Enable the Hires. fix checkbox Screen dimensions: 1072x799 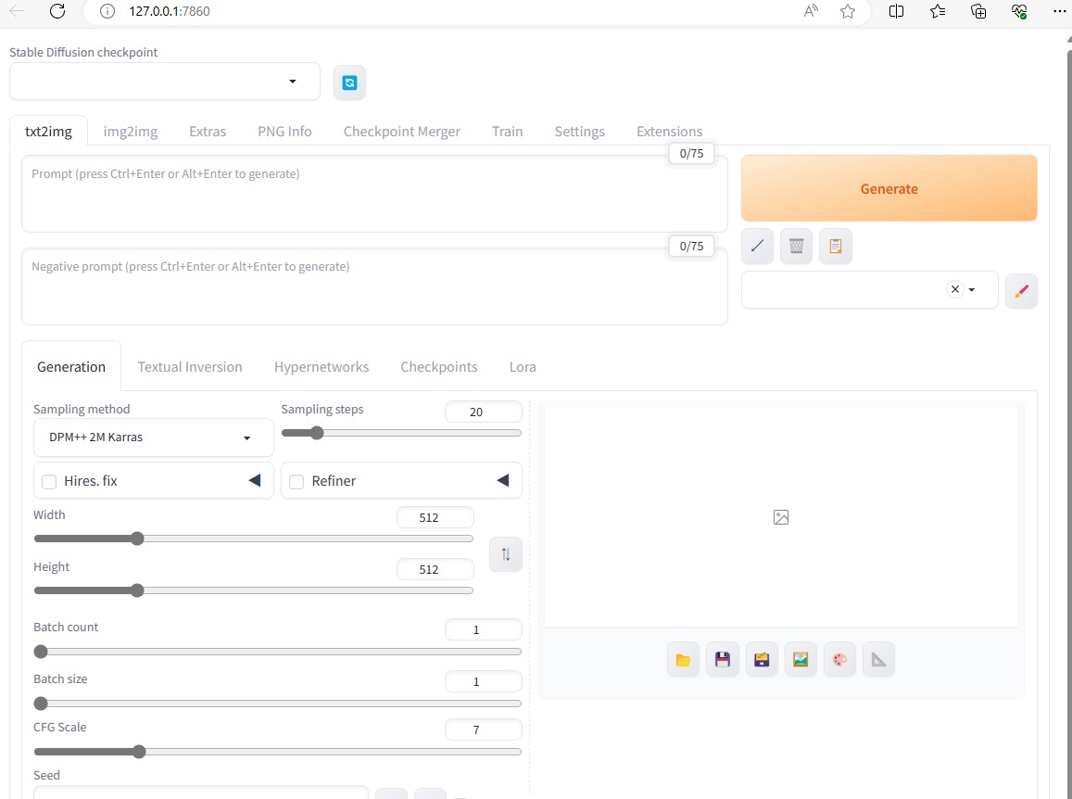[x=49, y=480]
